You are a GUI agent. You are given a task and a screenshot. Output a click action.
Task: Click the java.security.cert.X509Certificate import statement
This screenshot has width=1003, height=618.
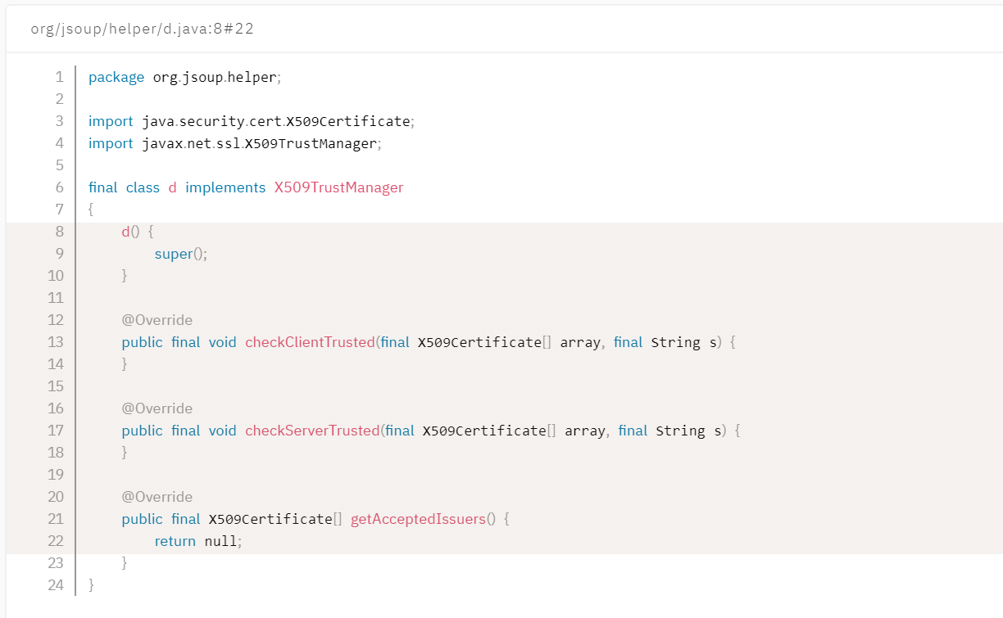point(275,121)
